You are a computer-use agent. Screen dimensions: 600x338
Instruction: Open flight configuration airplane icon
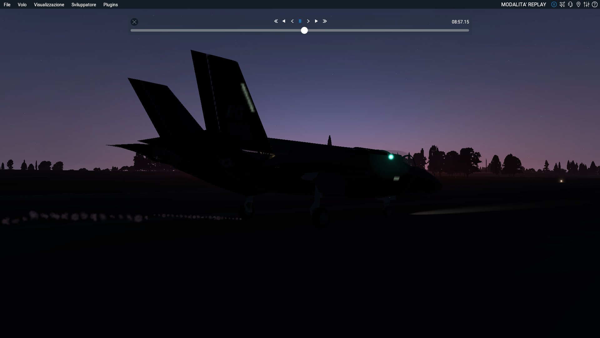(562, 4)
